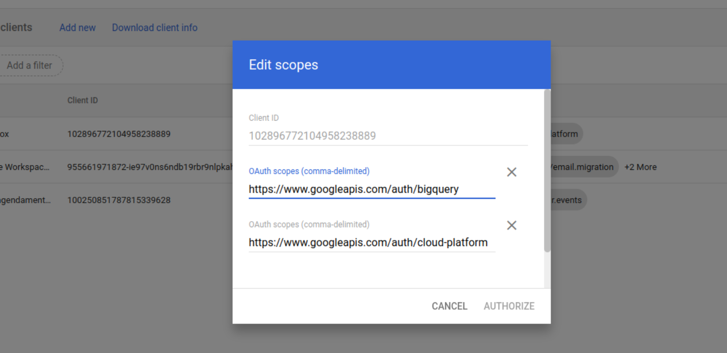The image size is (727, 353).
Task: Click the email.migration scope chip
Action: coord(583,167)
